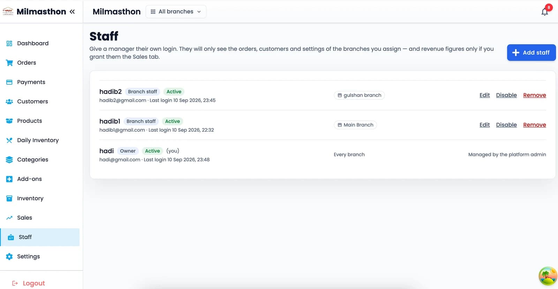The height and width of the screenshot is (289, 558).
Task: Open the notifications bell icon
Action: pyautogui.click(x=544, y=12)
